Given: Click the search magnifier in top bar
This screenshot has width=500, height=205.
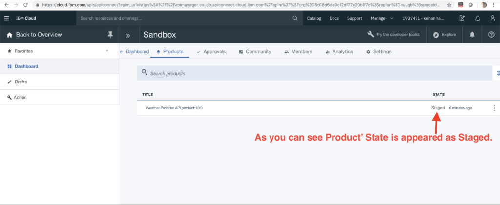Looking at the screenshot, I should (x=294, y=19).
